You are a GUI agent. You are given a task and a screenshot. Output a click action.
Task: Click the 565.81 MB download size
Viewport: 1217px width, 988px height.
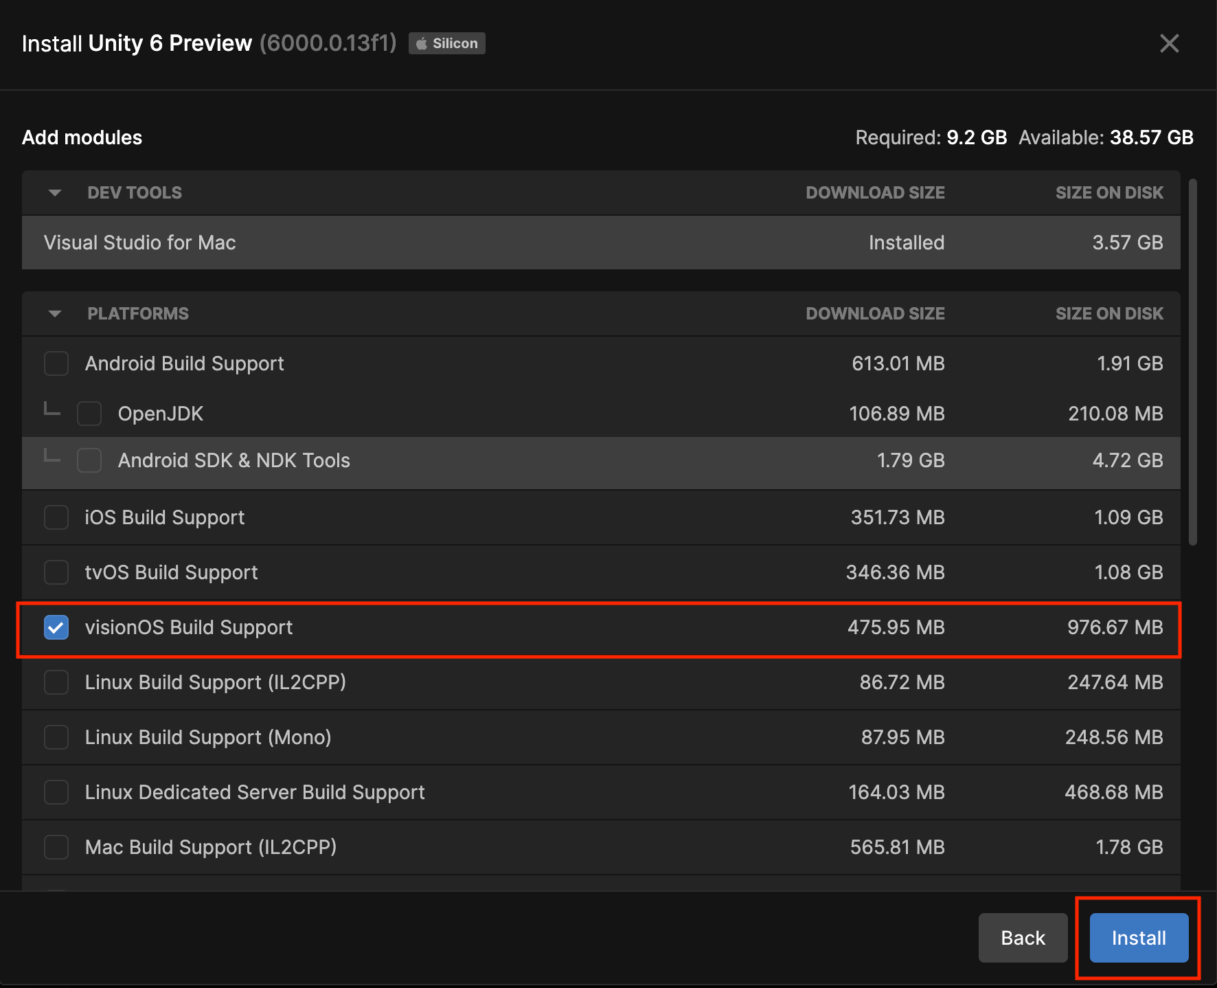898,847
